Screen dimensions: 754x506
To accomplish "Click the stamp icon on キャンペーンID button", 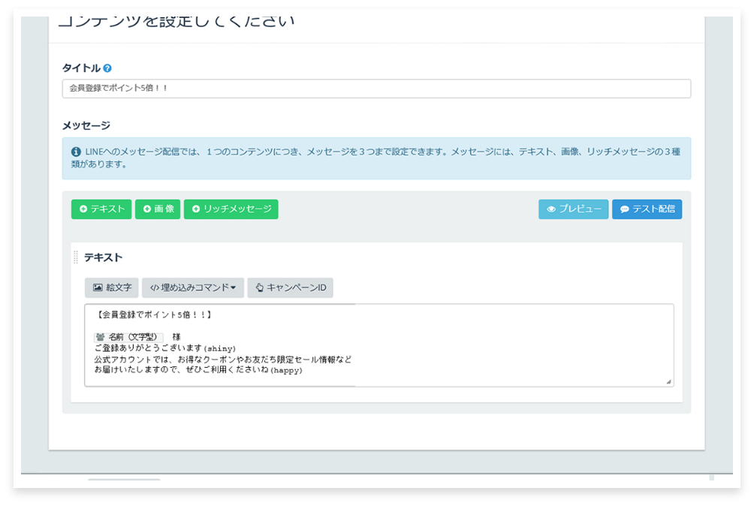I will click(x=260, y=288).
